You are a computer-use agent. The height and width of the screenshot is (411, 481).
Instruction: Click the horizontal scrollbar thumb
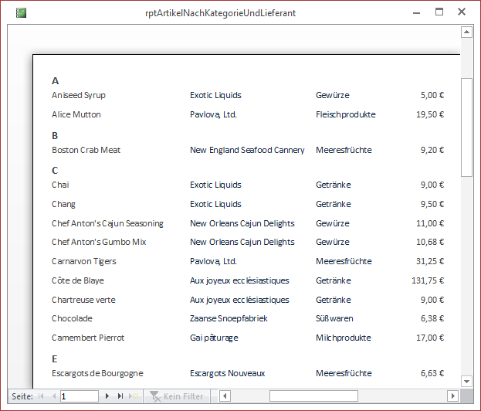[313, 396]
